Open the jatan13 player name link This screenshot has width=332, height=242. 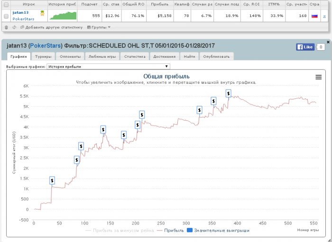click(x=20, y=12)
